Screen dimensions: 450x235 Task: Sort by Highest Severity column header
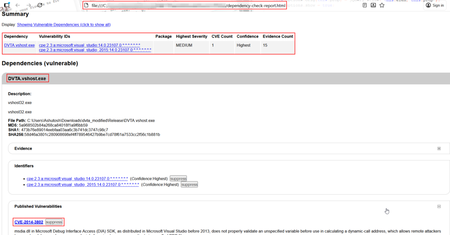pyautogui.click(x=191, y=36)
